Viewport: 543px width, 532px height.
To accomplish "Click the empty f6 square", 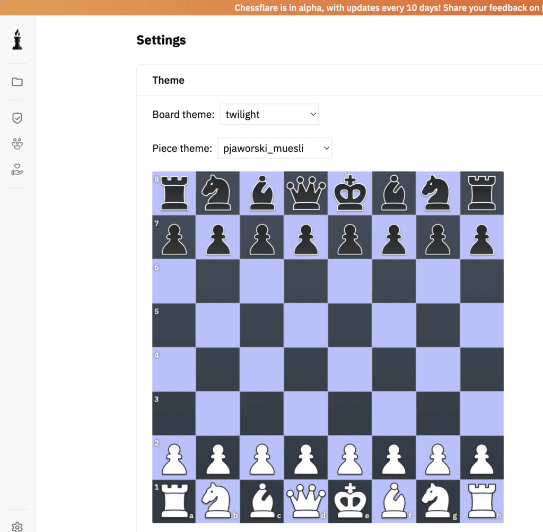I will pos(394,281).
